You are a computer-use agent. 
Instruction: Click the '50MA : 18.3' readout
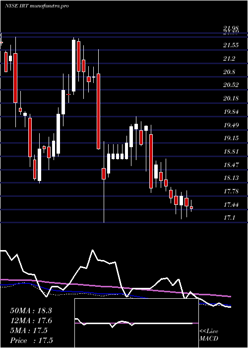click(x=31, y=311)
